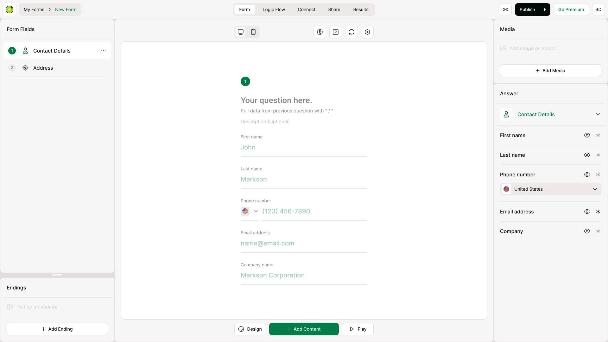
Task: Switch to the Logic Flow tab
Action: pyautogui.click(x=274, y=9)
